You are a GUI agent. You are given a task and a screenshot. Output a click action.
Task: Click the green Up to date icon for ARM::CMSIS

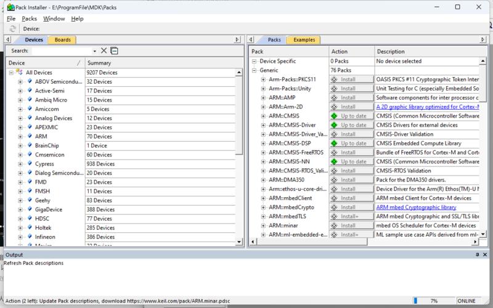click(334, 116)
